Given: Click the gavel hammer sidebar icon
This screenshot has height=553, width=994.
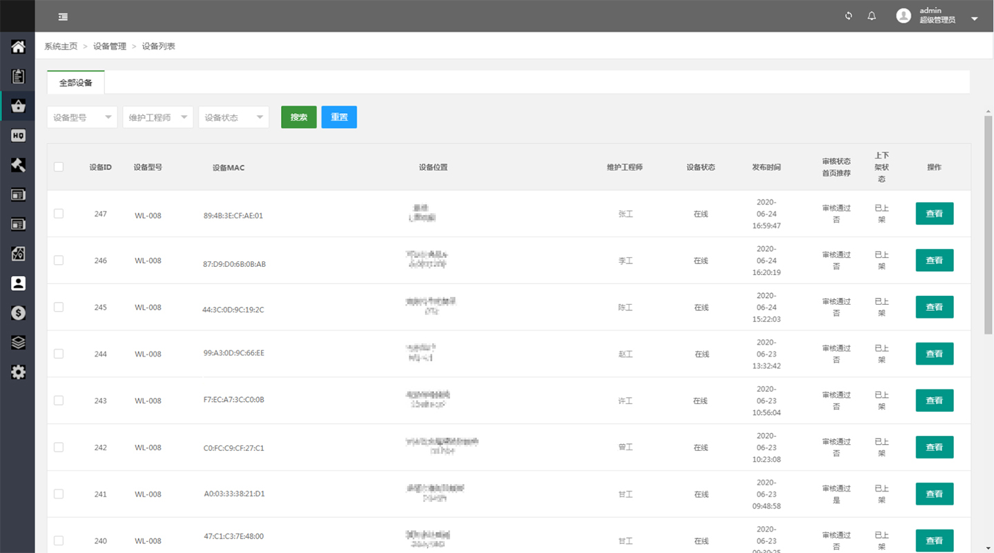Looking at the screenshot, I should (x=18, y=165).
